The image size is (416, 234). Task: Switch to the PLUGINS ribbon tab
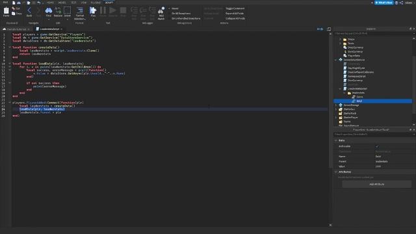(96, 3)
